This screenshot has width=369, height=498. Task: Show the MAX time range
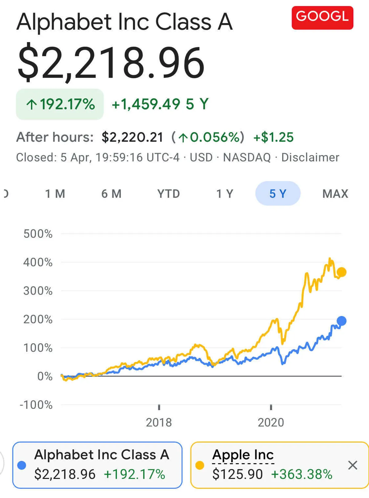(x=335, y=194)
